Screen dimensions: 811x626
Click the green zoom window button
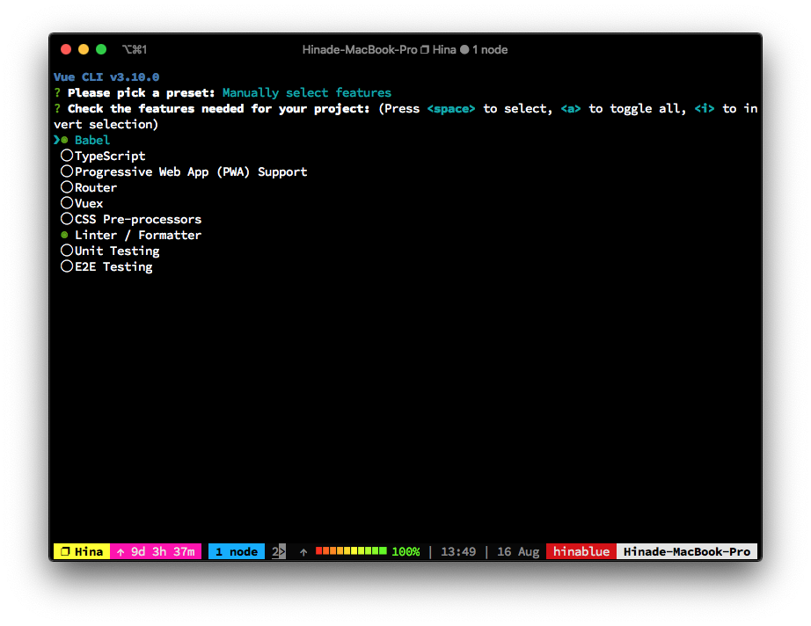click(x=101, y=49)
